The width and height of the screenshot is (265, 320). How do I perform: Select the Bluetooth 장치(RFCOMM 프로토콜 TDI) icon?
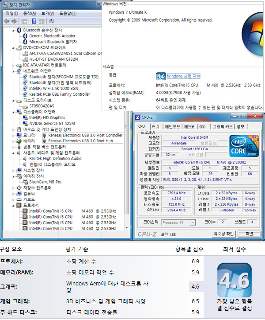click(x=25, y=77)
